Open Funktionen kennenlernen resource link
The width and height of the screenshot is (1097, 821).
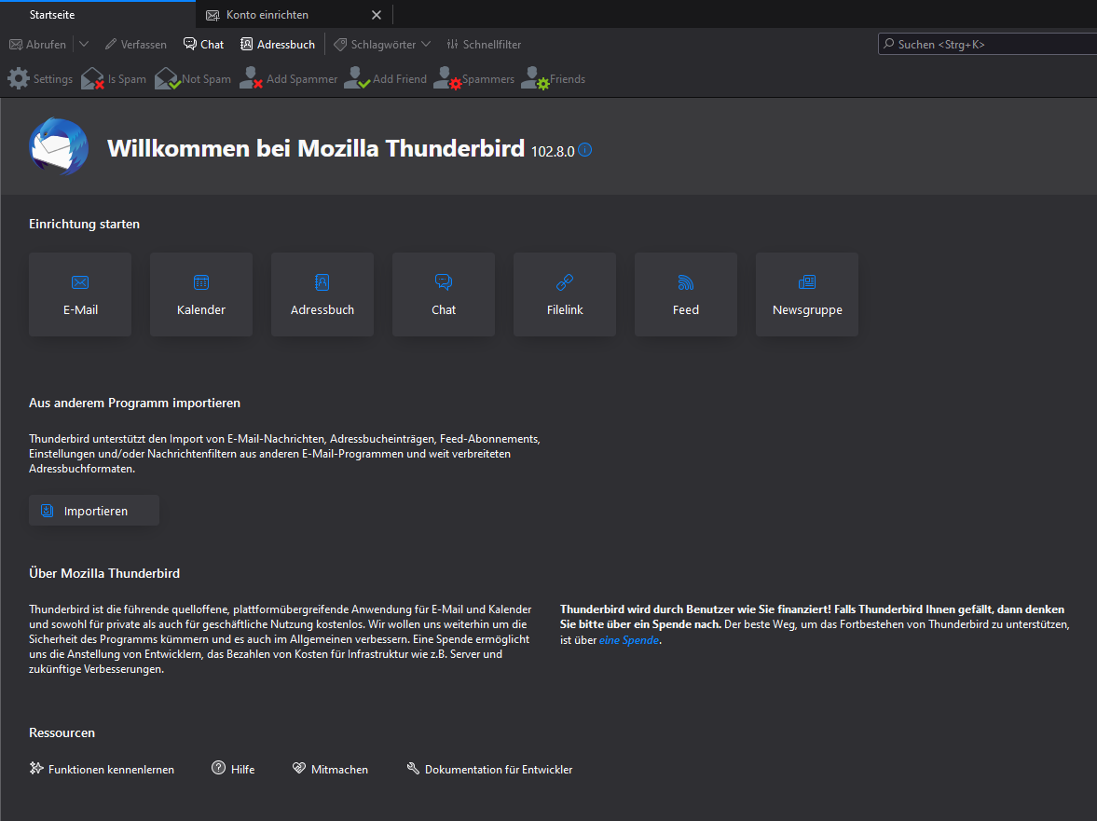(x=103, y=769)
